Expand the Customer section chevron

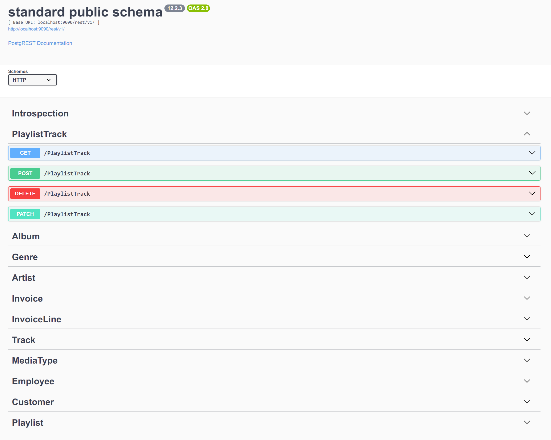click(x=527, y=402)
